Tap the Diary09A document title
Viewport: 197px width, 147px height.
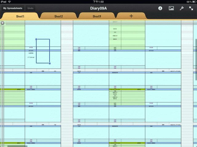click(98, 8)
